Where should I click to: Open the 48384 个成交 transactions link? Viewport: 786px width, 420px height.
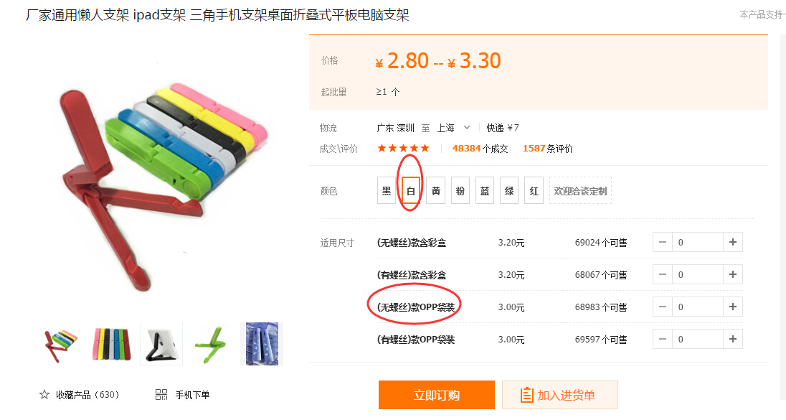click(x=480, y=149)
